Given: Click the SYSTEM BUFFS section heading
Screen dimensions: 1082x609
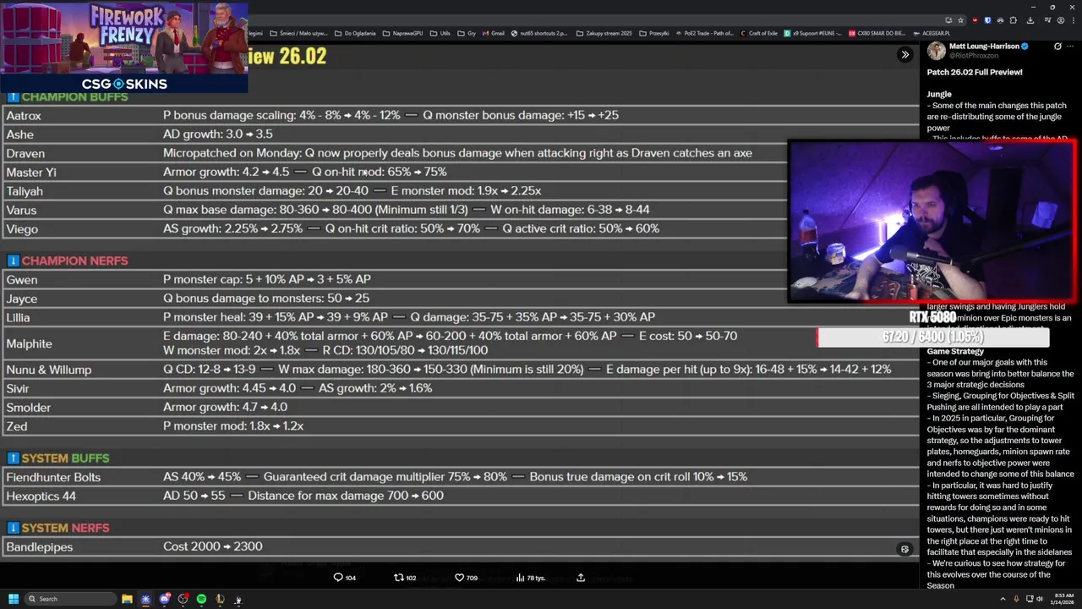Looking at the screenshot, I should click(65, 458).
